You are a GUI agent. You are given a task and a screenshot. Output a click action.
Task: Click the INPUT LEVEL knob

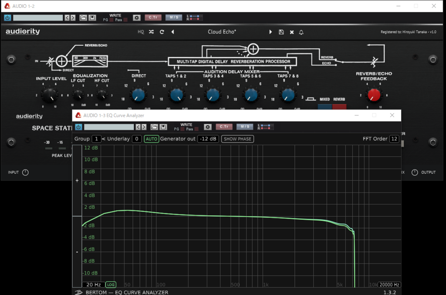[x=50, y=95]
